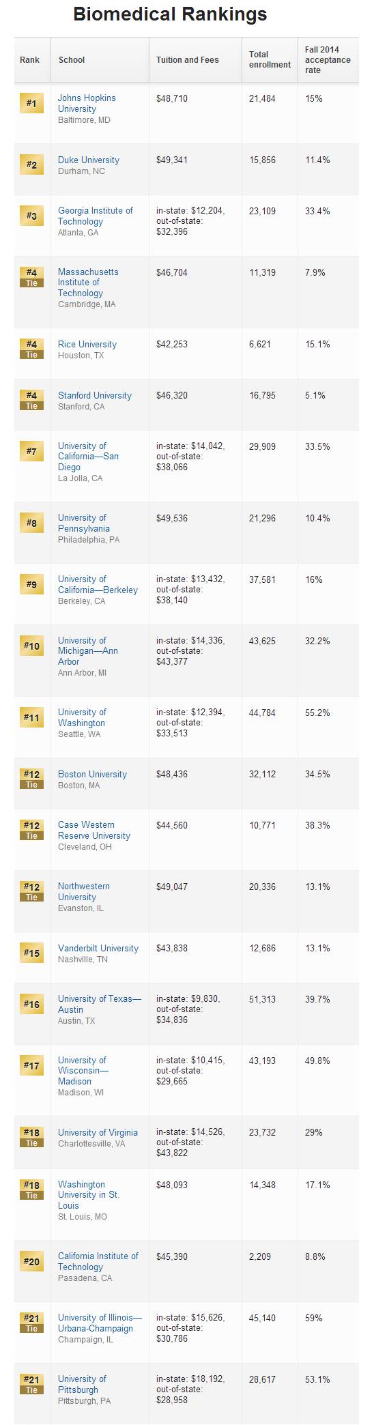Open the Duke University link

point(89,160)
